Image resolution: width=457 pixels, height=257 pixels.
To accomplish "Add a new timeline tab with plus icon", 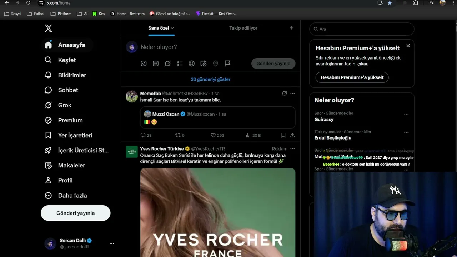I will [291, 28].
